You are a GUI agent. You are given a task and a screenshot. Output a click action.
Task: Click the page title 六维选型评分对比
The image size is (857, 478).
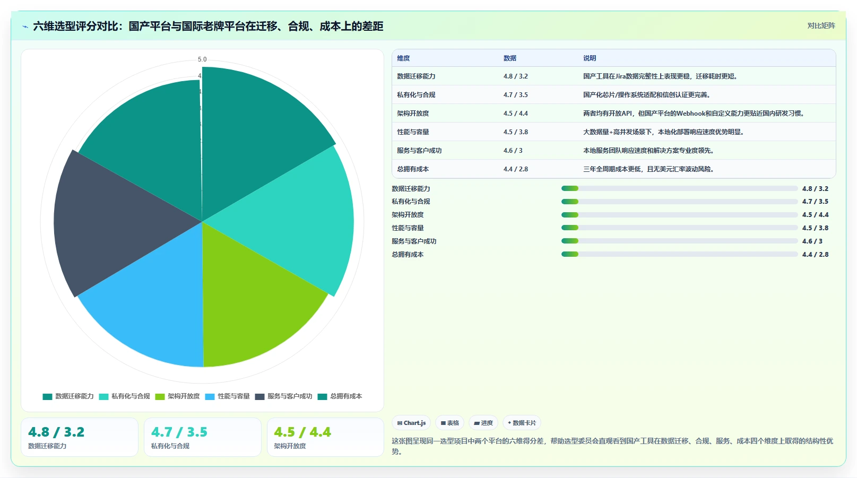[208, 27]
